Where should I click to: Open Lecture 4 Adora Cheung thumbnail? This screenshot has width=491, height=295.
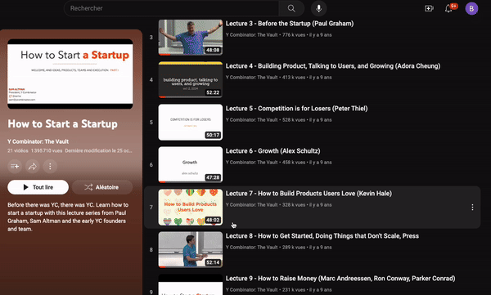[191, 80]
